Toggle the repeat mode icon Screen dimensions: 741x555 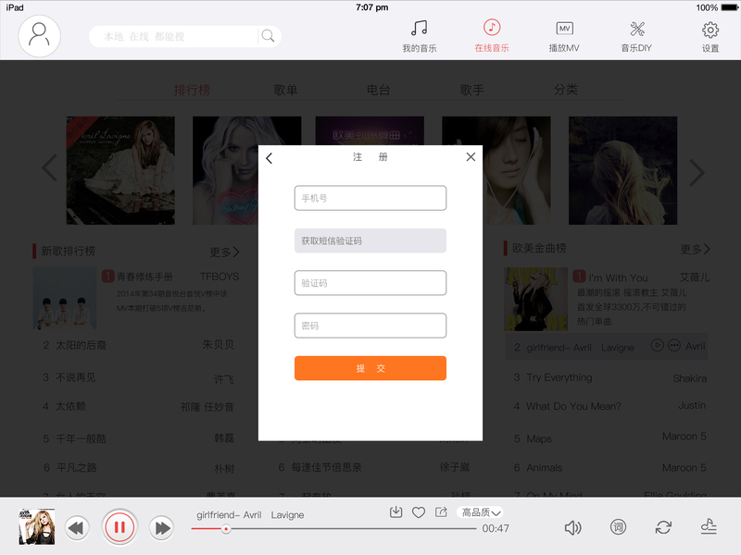pyautogui.click(x=663, y=527)
